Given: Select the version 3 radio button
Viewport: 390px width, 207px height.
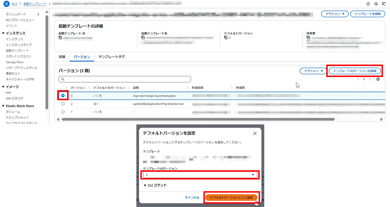Looking at the screenshot, I should pyautogui.click(x=62, y=95).
